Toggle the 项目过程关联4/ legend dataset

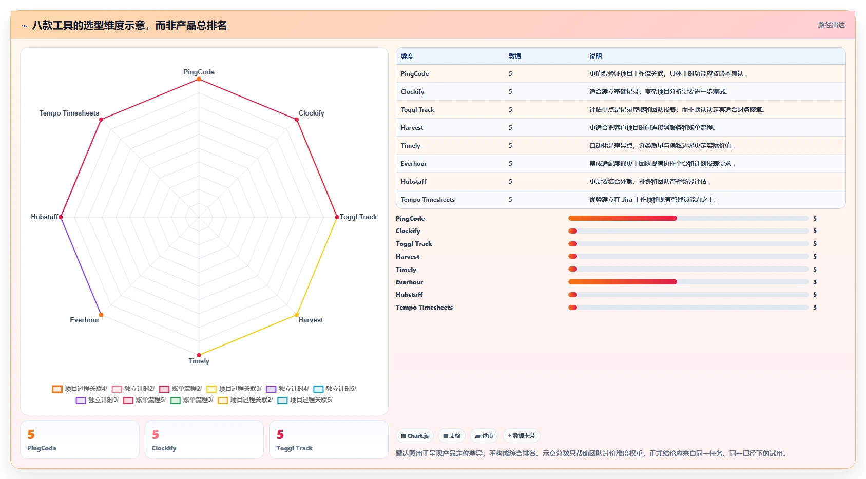(x=80, y=389)
